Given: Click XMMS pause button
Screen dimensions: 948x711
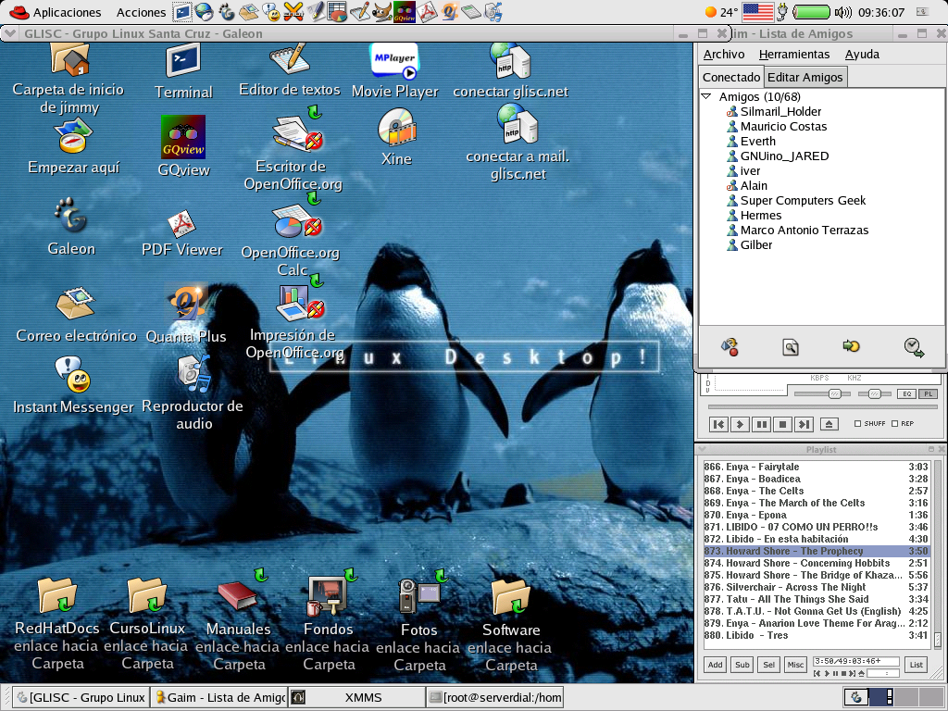Looking at the screenshot, I should click(x=761, y=424).
